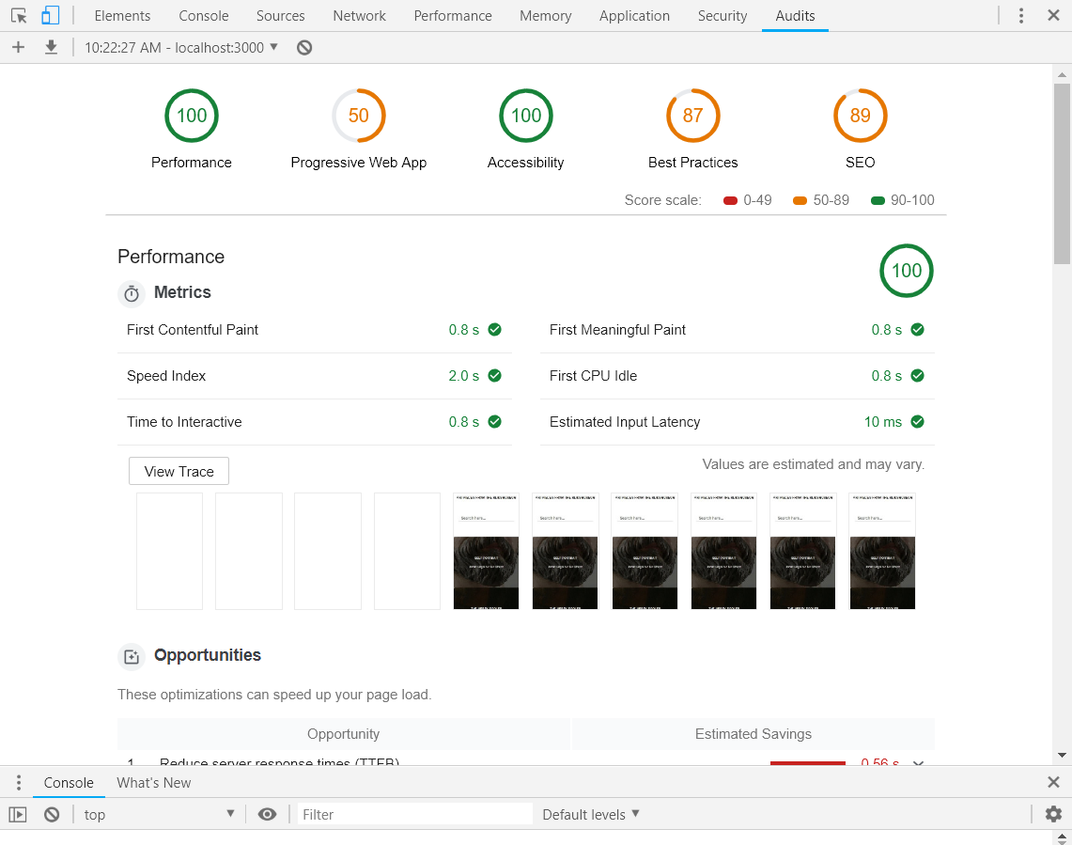The height and width of the screenshot is (845, 1072).
Task: Expand the First CPU Idle metric
Action: (x=737, y=376)
